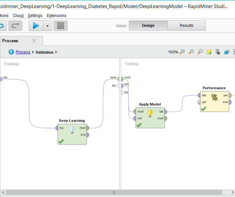Click Apply Model's lab output port
This screenshot has width=235, height=197.
pos(166,112)
